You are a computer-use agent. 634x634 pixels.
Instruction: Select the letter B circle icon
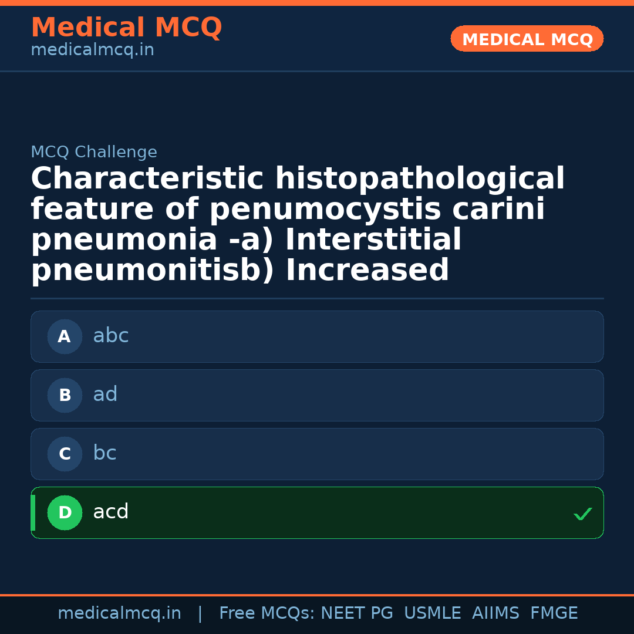(x=65, y=395)
